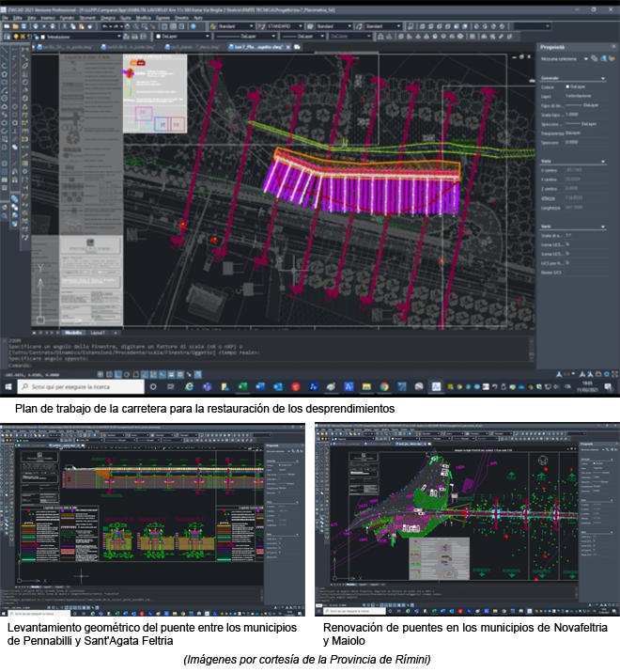The width and height of the screenshot is (620, 672).
Task: Switch to the Layout1 tab
Action: click(x=98, y=333)
